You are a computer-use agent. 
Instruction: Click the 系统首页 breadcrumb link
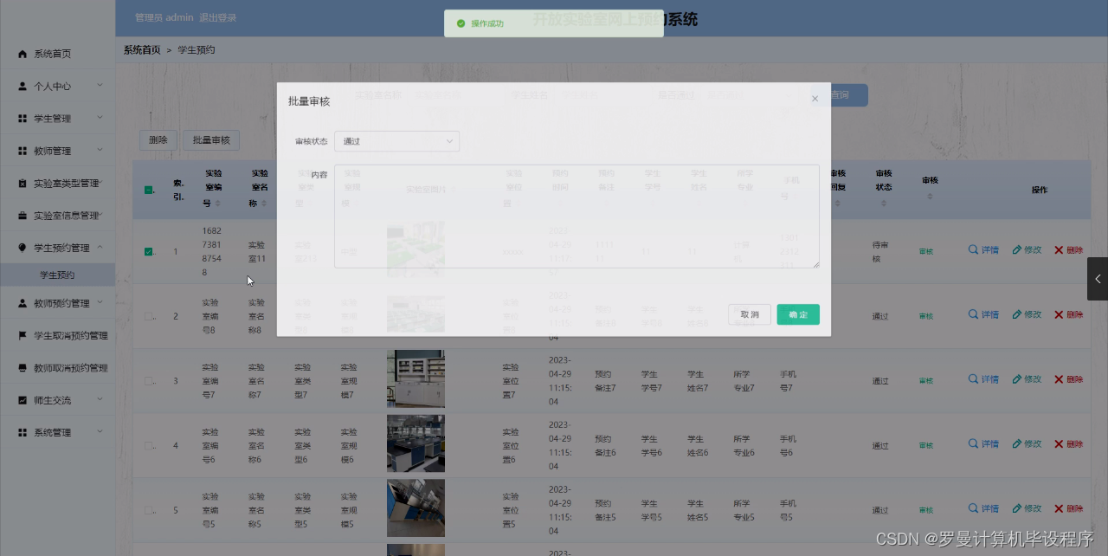point(141,49)
